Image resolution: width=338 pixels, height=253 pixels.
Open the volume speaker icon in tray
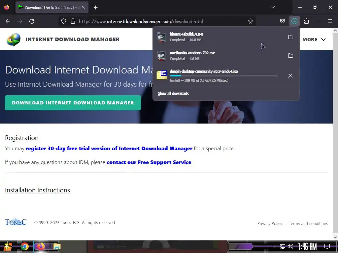[x=290, y=246]
